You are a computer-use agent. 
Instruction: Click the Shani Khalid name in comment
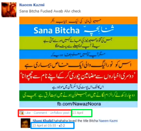43,121
